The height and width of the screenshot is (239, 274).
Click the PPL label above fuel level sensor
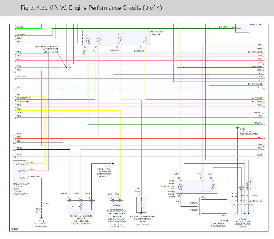click(x=199, y=174)
